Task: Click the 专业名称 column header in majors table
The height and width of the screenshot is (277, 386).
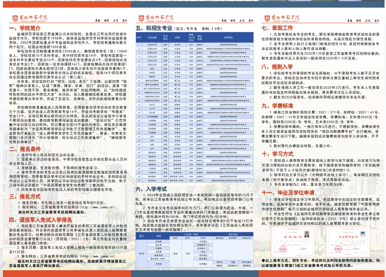Action: 152,38
